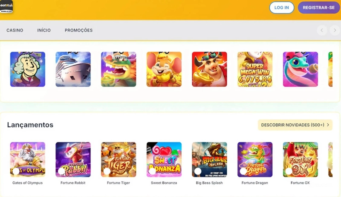Click the REGISTRAR-SE button
This screenshot has height=197, width=341.
(318, 8)
